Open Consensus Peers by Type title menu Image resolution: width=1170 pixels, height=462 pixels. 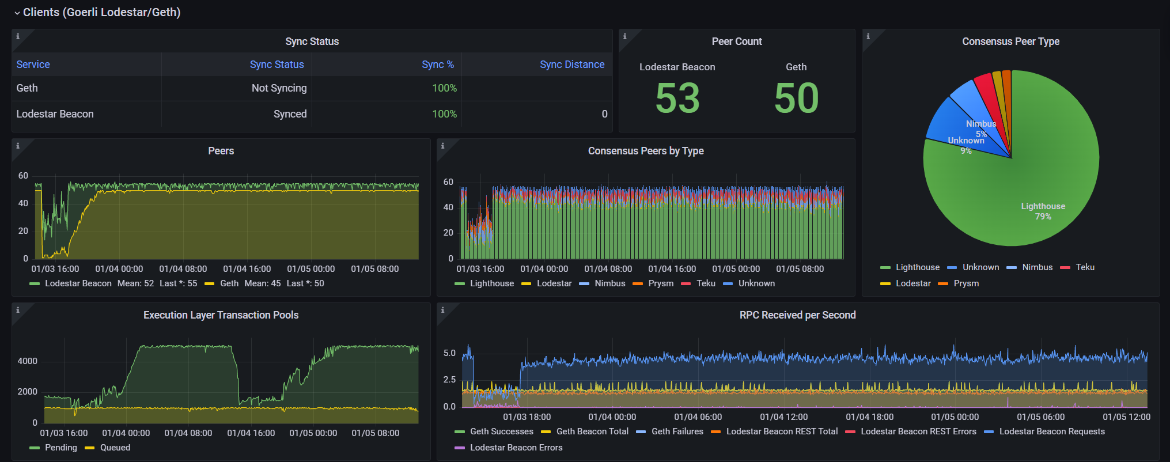pyautogui.click(x=646, y=151)
